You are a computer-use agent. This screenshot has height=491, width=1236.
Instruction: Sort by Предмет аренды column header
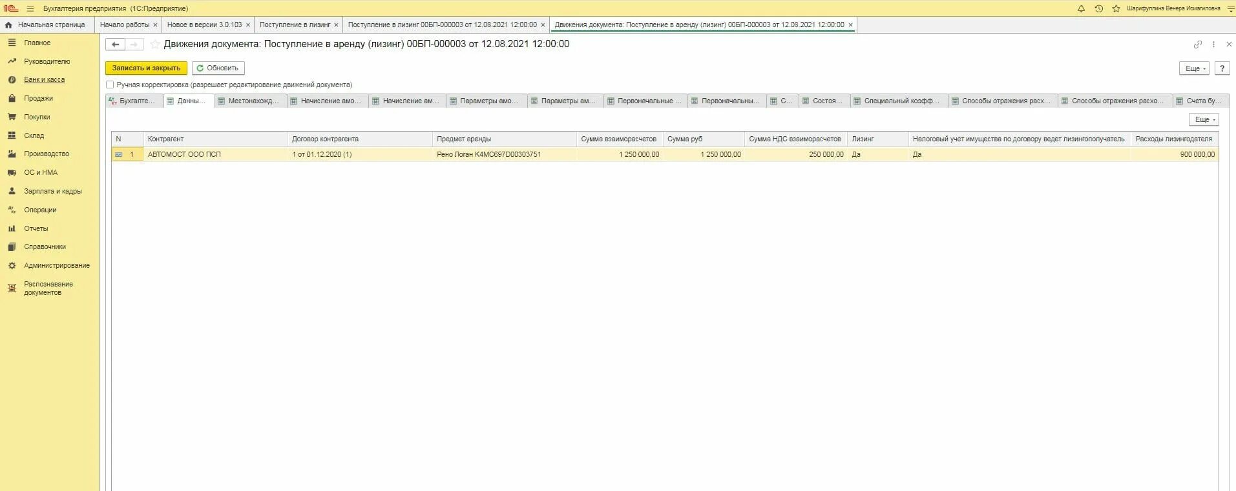pos(504,139)
